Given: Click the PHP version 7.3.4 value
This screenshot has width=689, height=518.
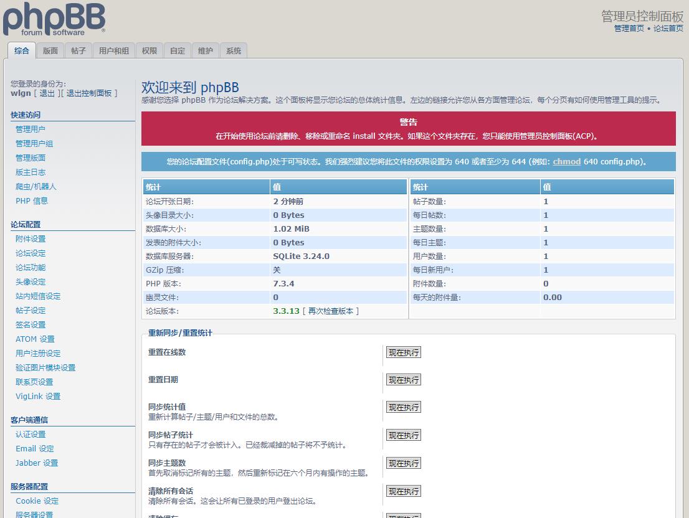Looking at the screenshot, I should [x=283, y=283].
